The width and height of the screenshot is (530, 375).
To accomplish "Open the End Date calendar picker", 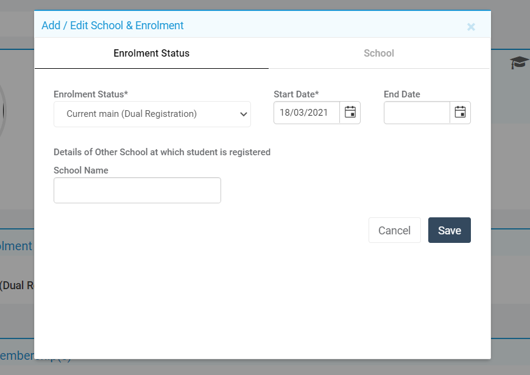I will pyautogui.click(x=460, y=112).
